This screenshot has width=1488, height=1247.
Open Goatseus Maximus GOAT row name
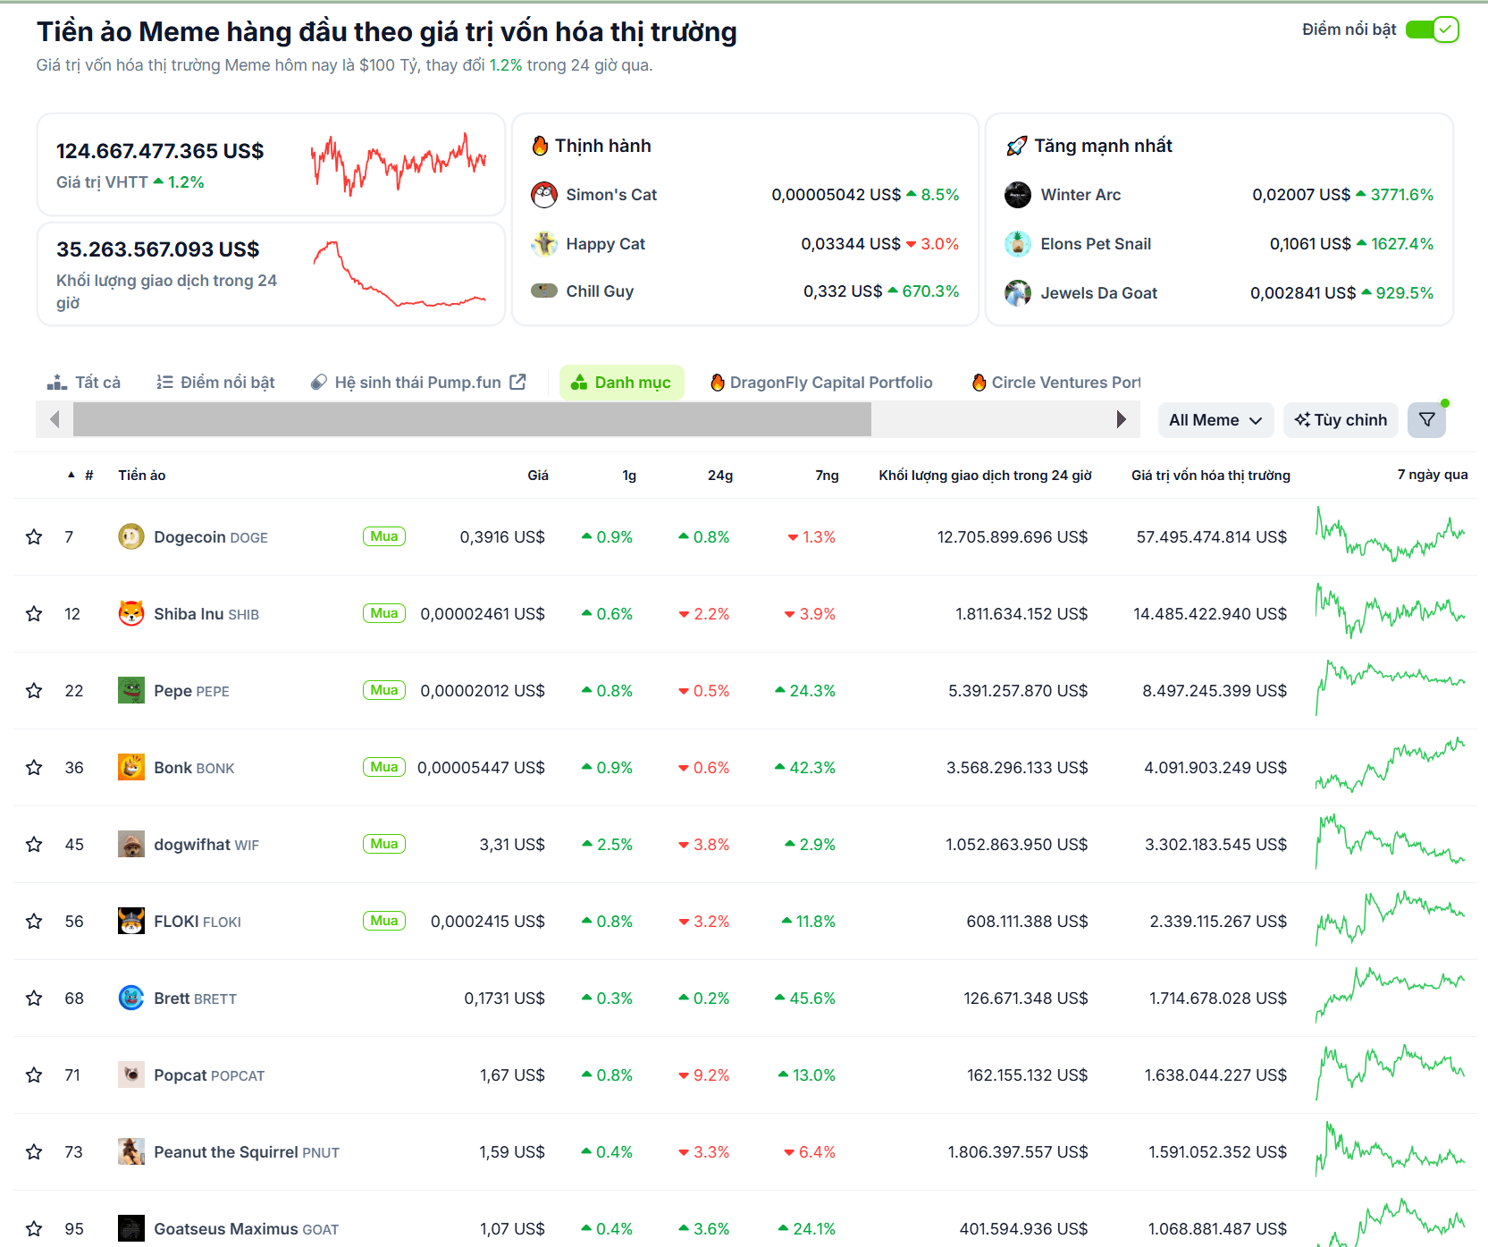point(246,1229)
